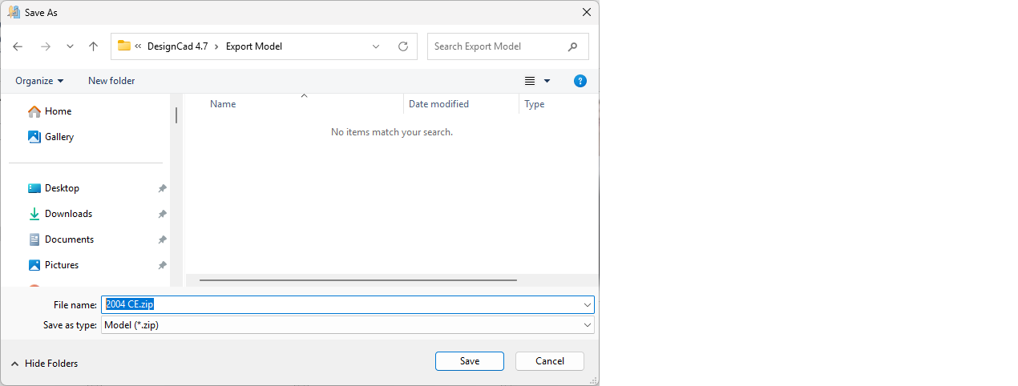Open the Organize menu
The height and width of the screenshot is (386, 1018).
click(39, 81)
